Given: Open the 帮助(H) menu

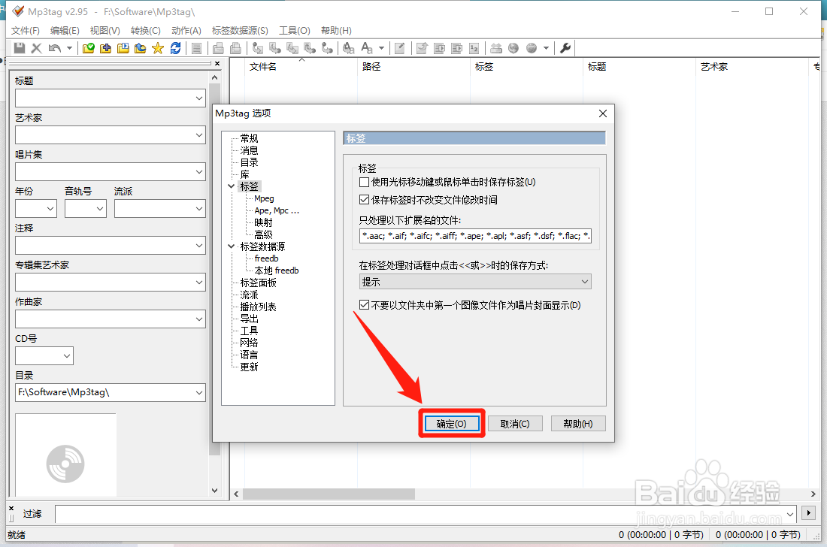Looking at the screenshot, I should coord(336,31).
